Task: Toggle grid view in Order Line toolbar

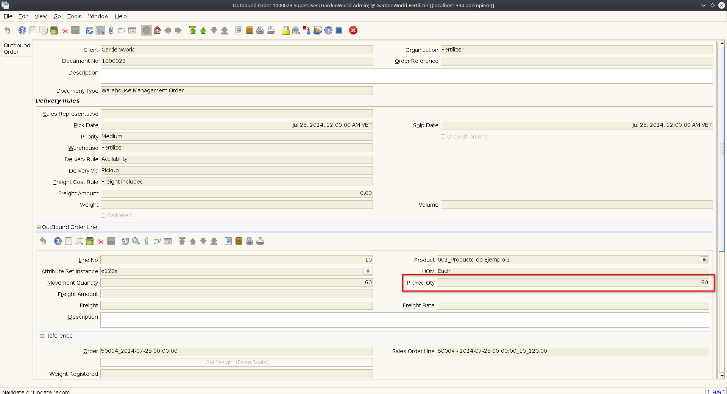Action: tap(168, 241)
